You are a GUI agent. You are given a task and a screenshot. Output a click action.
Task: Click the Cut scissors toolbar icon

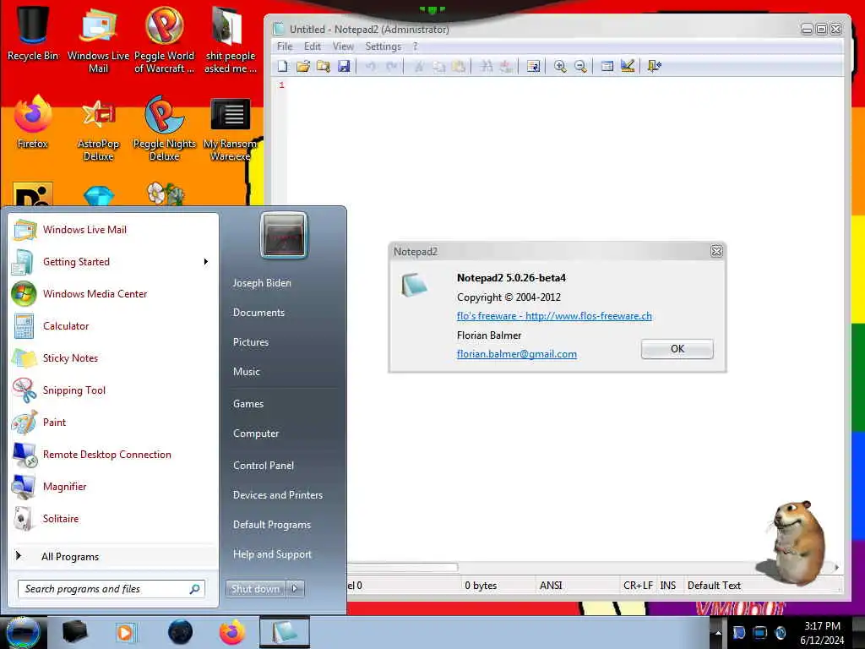pyautogui.click(x=418, y=67)
